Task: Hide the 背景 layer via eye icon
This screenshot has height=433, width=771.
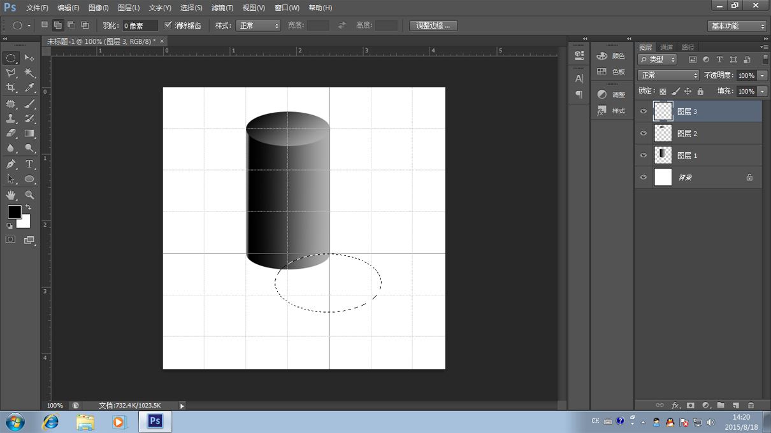Action: click(x=644, y=178)
